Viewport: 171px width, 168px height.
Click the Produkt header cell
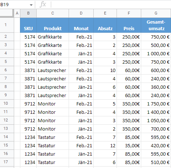[x=53, y=25]
